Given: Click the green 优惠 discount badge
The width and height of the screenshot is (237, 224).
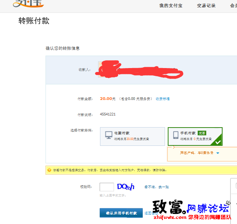Looking at the screenshot, I should [x=202, y=133].
